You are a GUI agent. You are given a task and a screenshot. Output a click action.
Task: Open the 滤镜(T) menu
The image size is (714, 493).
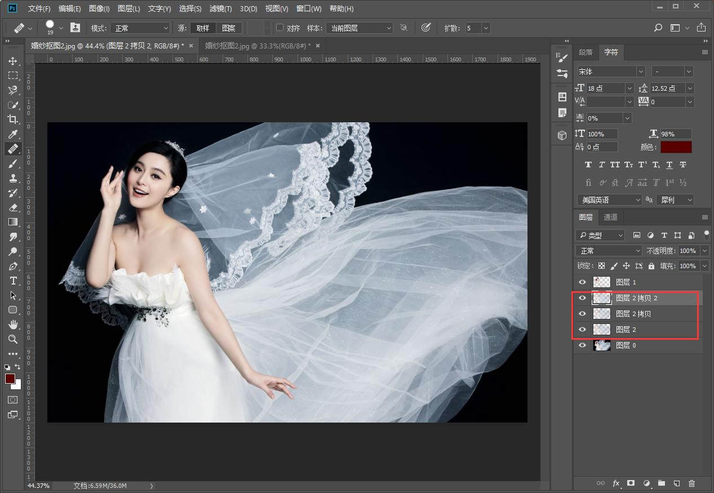tap(221, 9)
